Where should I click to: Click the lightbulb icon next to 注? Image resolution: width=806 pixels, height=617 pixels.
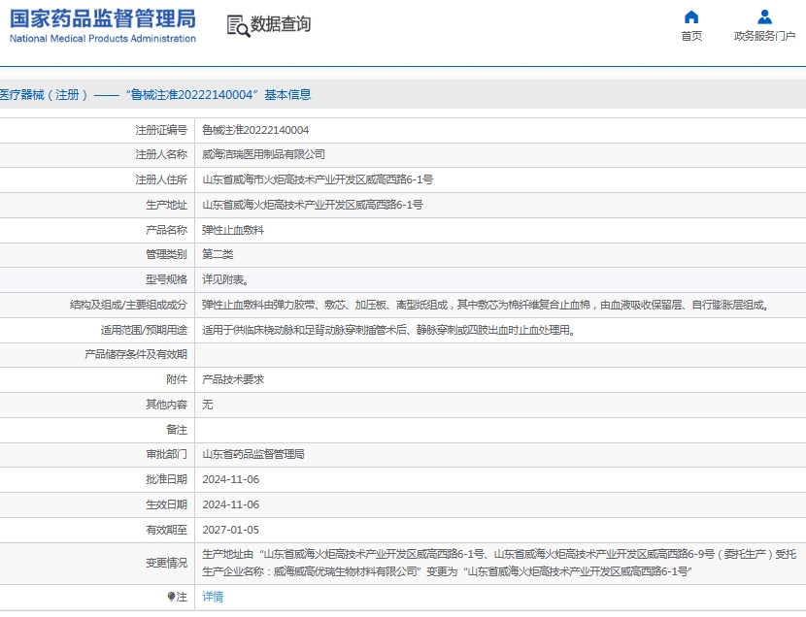pyautogui.click(x=171, y=597)
